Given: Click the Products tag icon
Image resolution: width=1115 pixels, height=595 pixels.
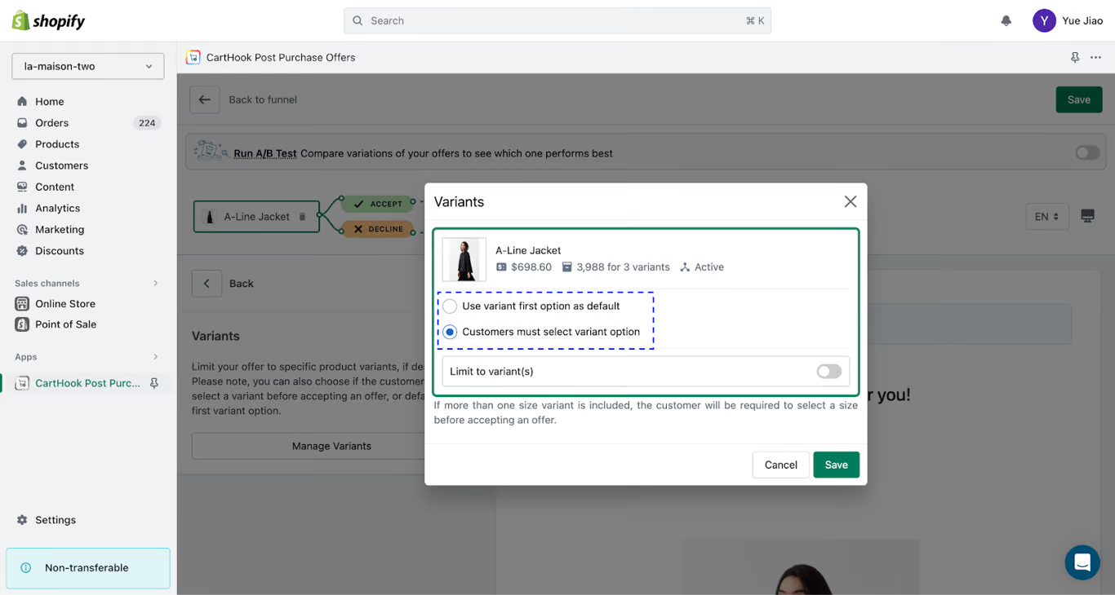Looking at the screenshot, I should coord(22,144).
